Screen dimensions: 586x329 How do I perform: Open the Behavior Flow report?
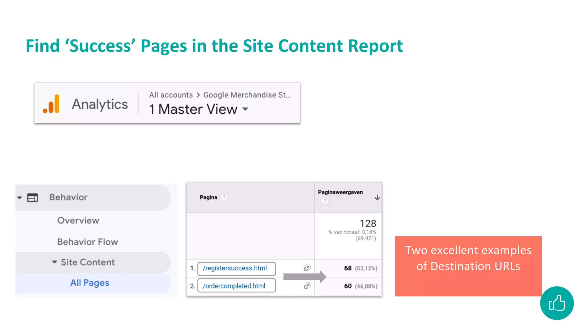pyautogui.click(x=88, y=242)
